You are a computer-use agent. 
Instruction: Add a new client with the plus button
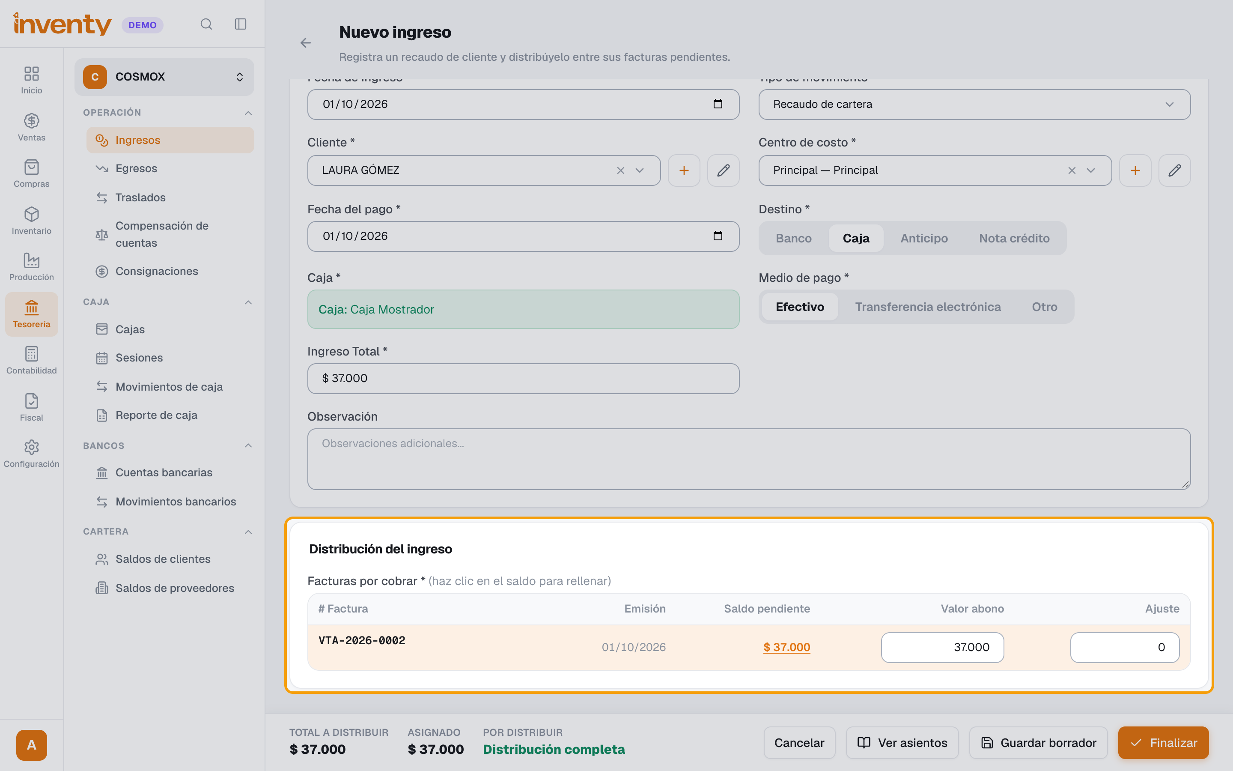(x=684, y=170)
